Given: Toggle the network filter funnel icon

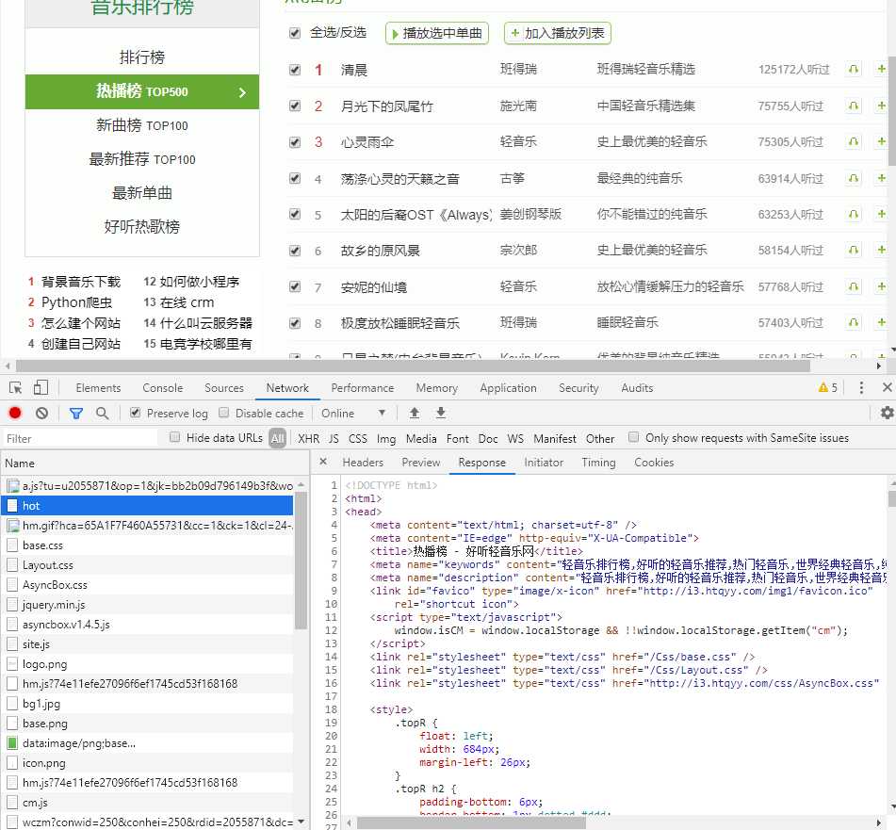Looking at the screenshot, I should pyautogui.click(x=76, y=413).
